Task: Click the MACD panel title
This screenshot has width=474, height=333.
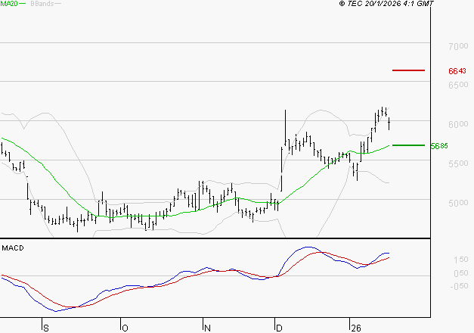Action: 13,248
